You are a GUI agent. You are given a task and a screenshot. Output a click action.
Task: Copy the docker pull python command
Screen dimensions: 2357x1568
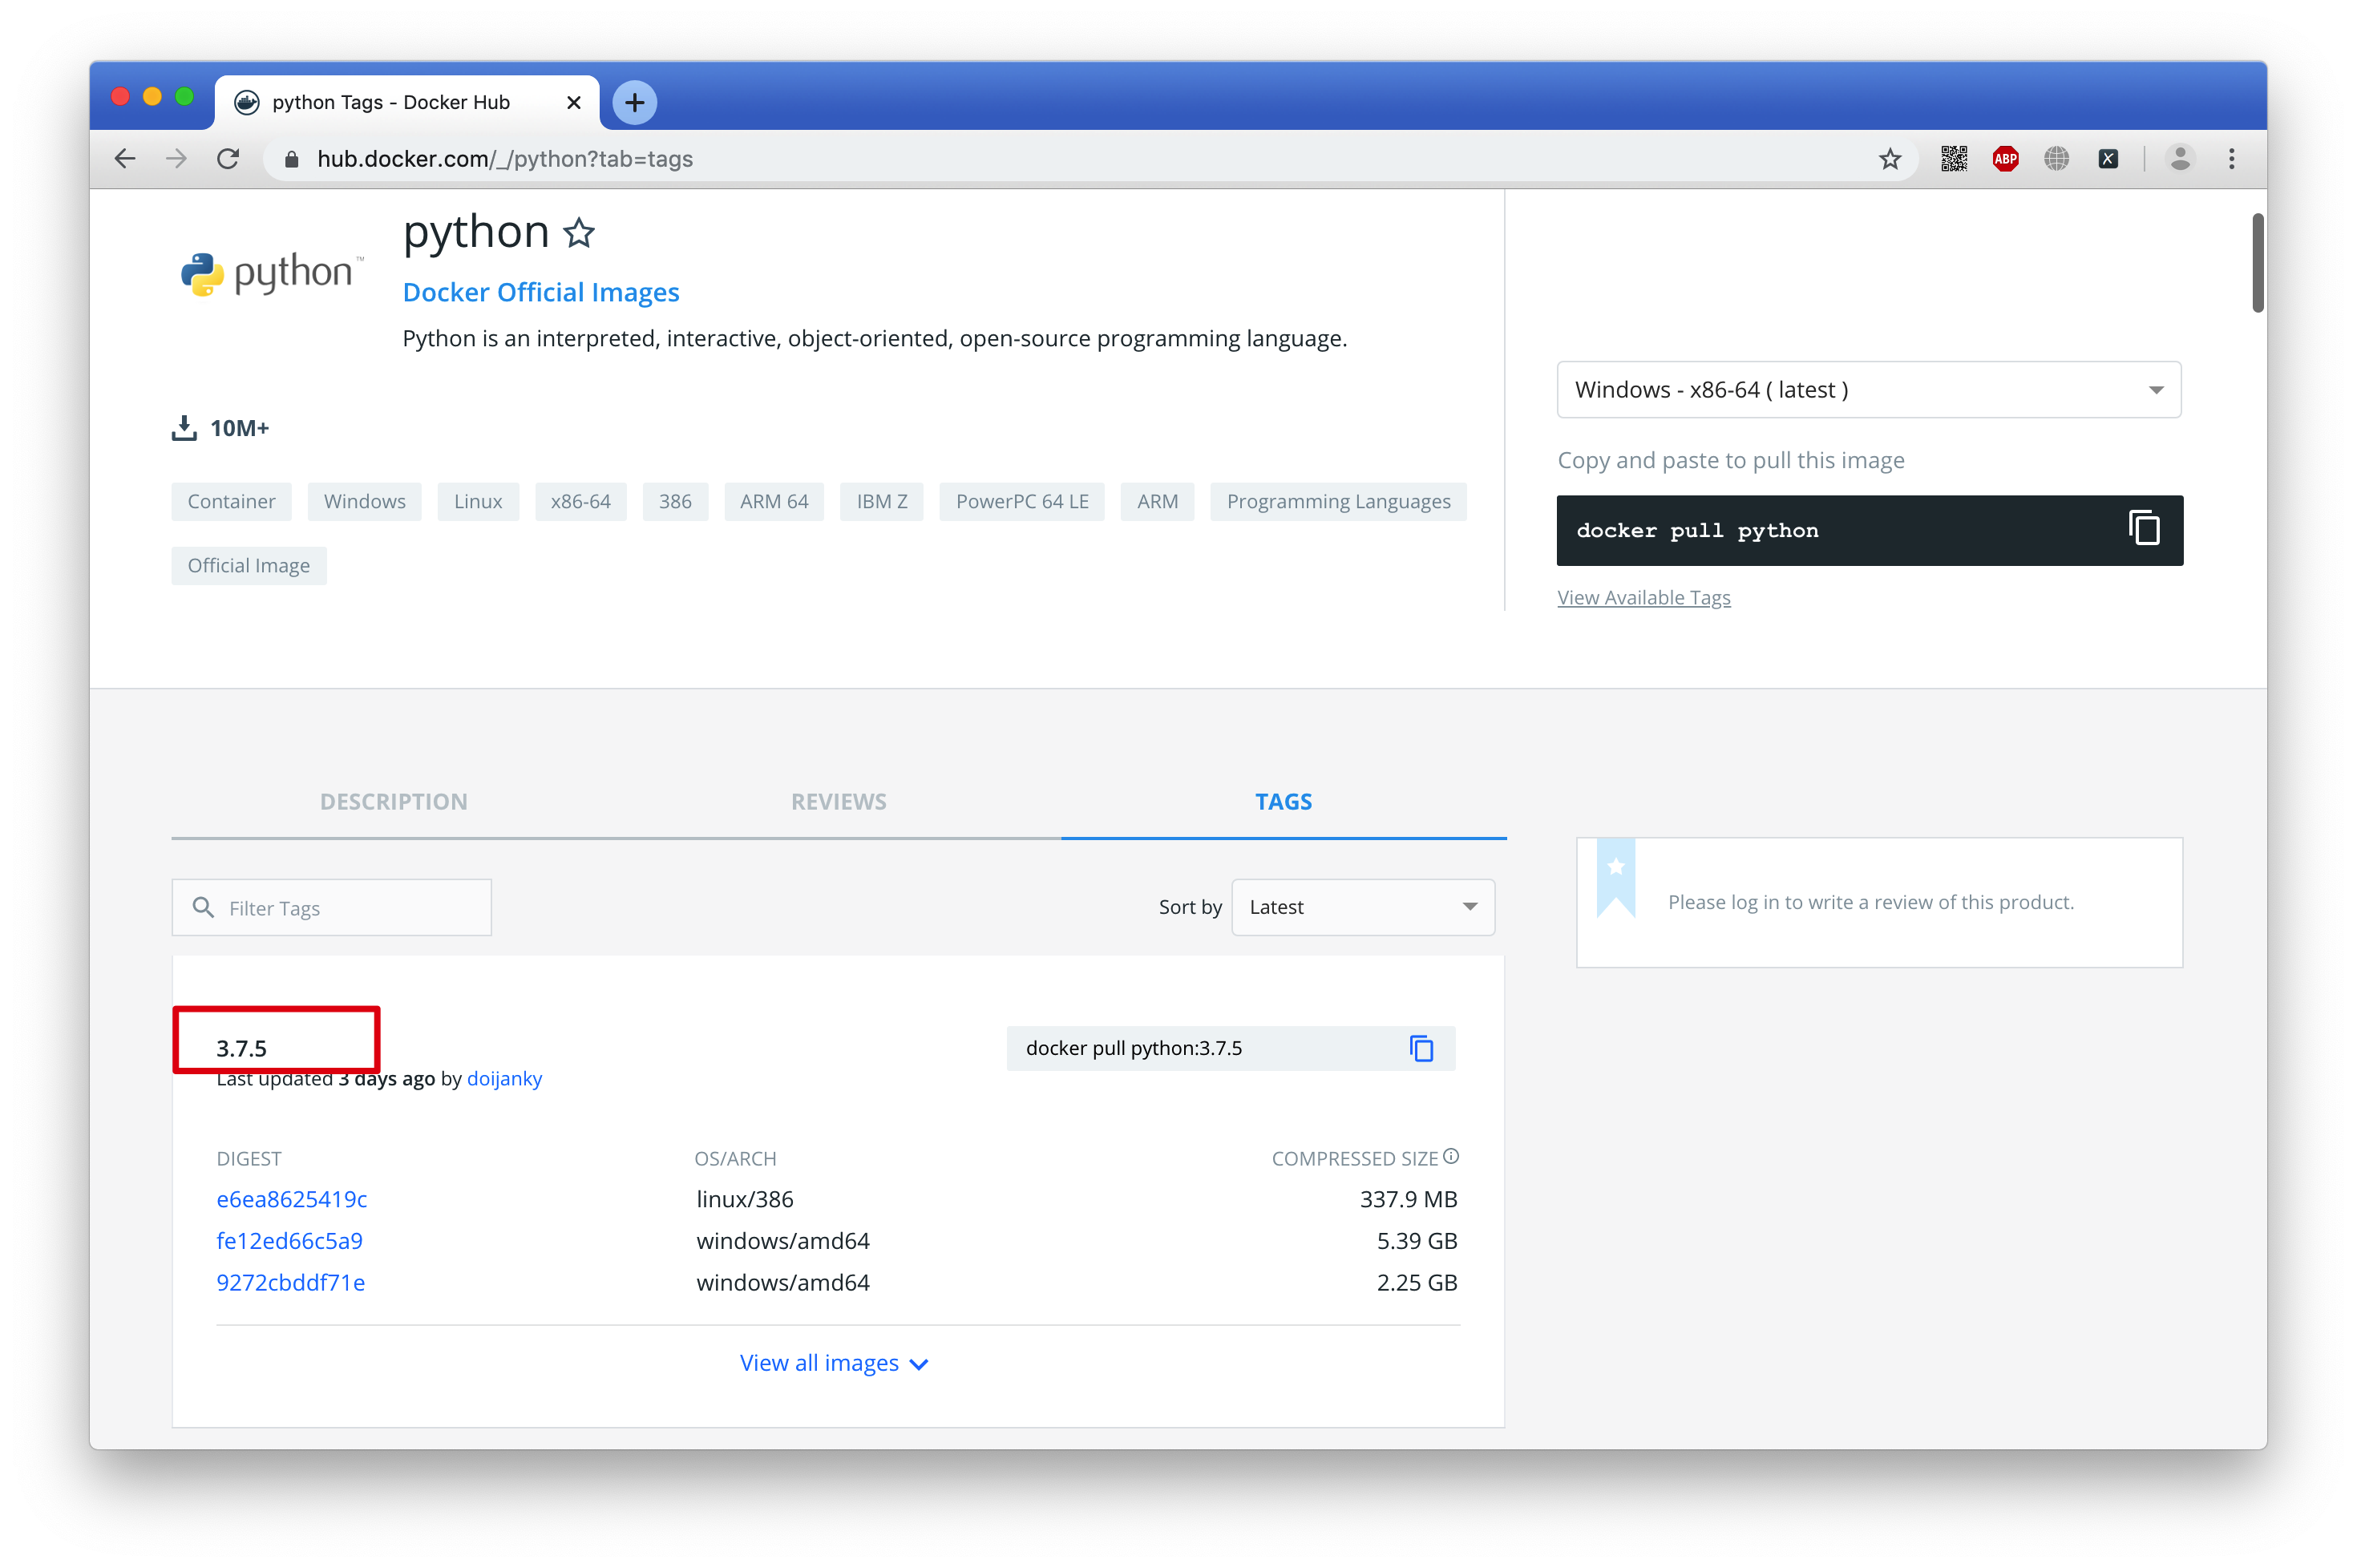[x=2142, y=529]
